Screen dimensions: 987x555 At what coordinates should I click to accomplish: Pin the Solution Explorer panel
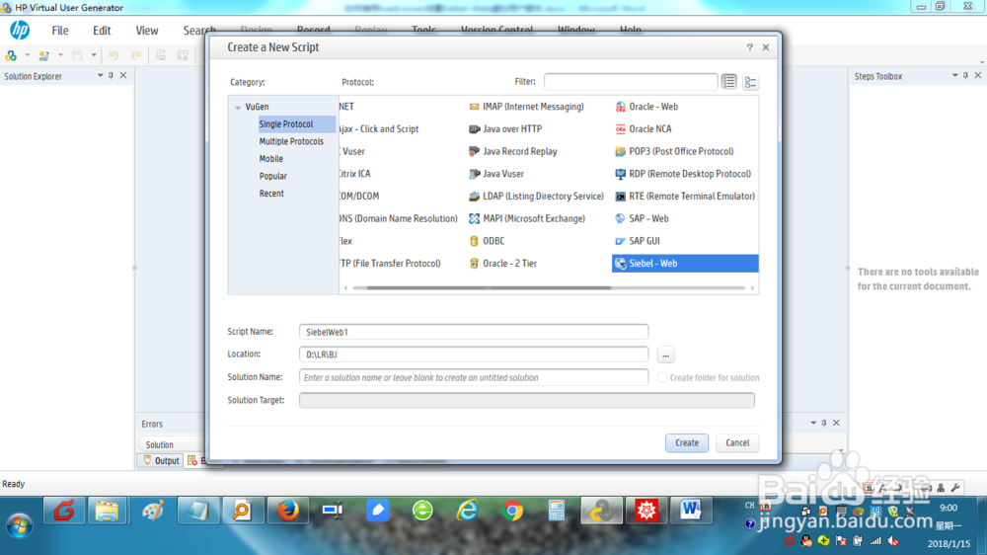point(111,76)
